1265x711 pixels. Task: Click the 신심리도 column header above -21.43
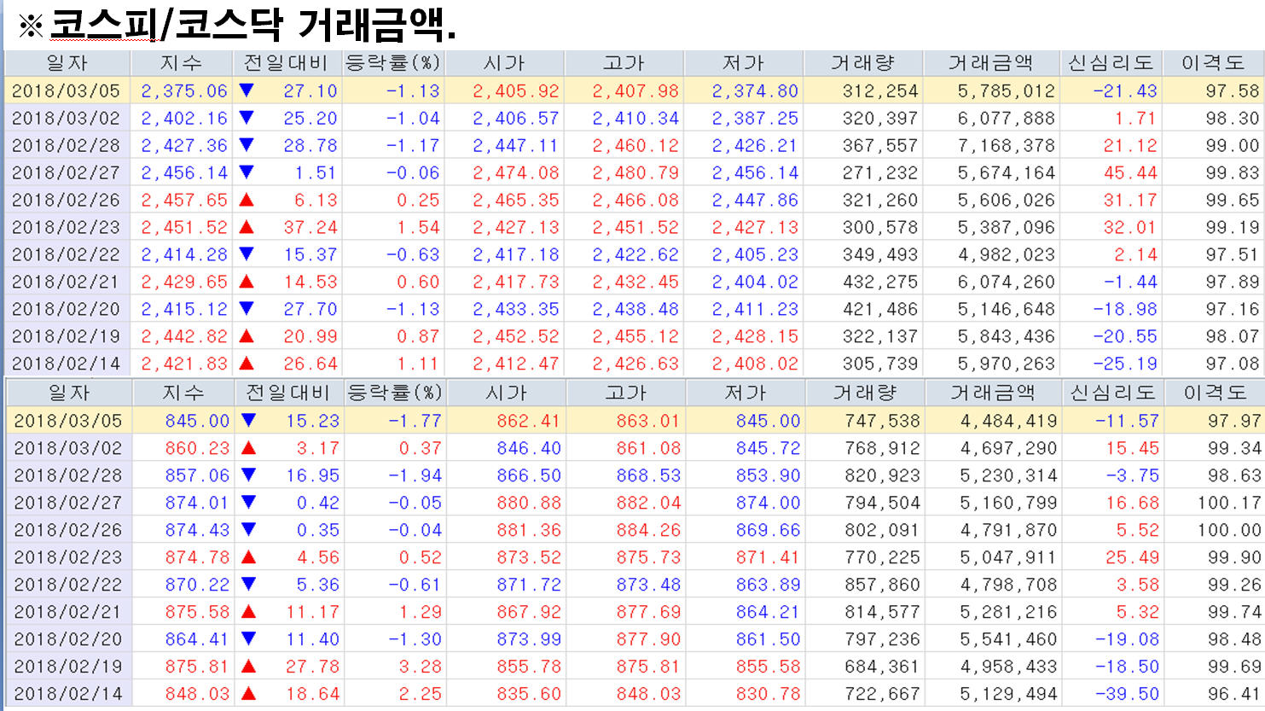point(1111,63)
